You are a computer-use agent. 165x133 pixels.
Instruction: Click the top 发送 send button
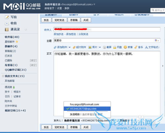[46, 20]
